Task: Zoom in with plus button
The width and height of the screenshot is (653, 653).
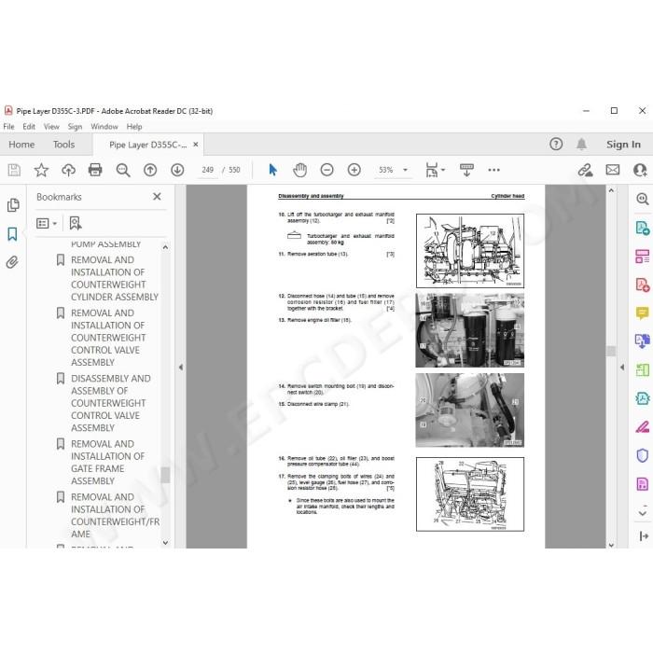Action: (354, 170)
